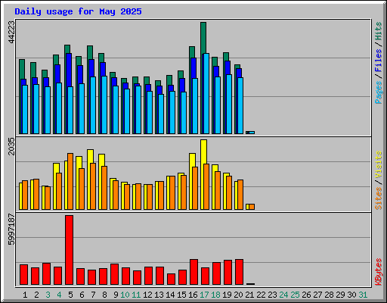Viewport: 387px width, 303px height.
Task: Click the green Hits bar for day 16
Action: pyautogui.click(x=192, y=52)
